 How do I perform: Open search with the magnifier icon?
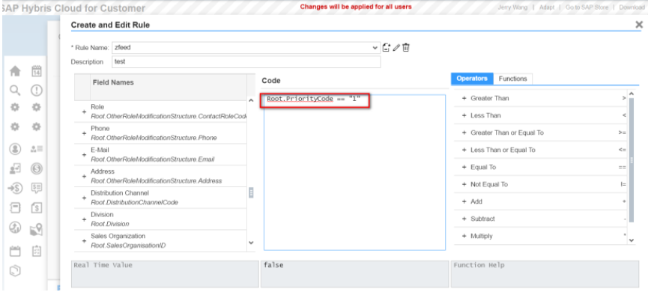point(15,90)
